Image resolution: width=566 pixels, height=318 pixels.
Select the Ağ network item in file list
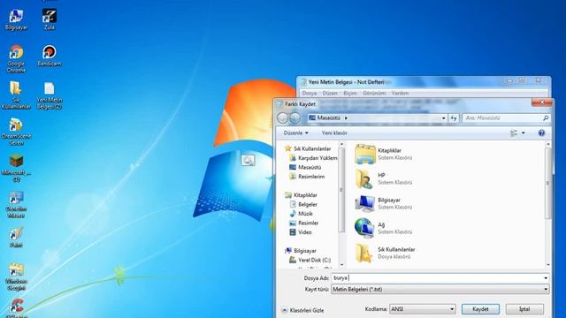coord(383,228)
